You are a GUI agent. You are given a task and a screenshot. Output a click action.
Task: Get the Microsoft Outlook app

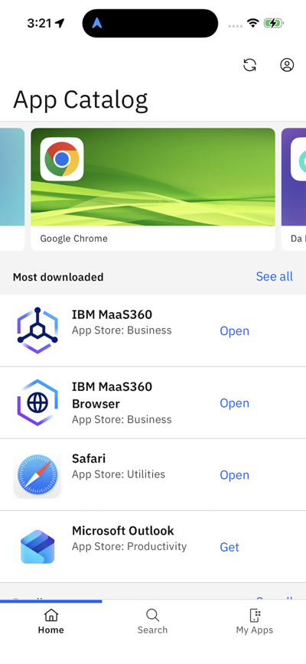pos(229,547)
